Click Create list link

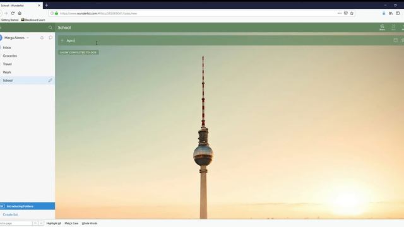point(10,214)
